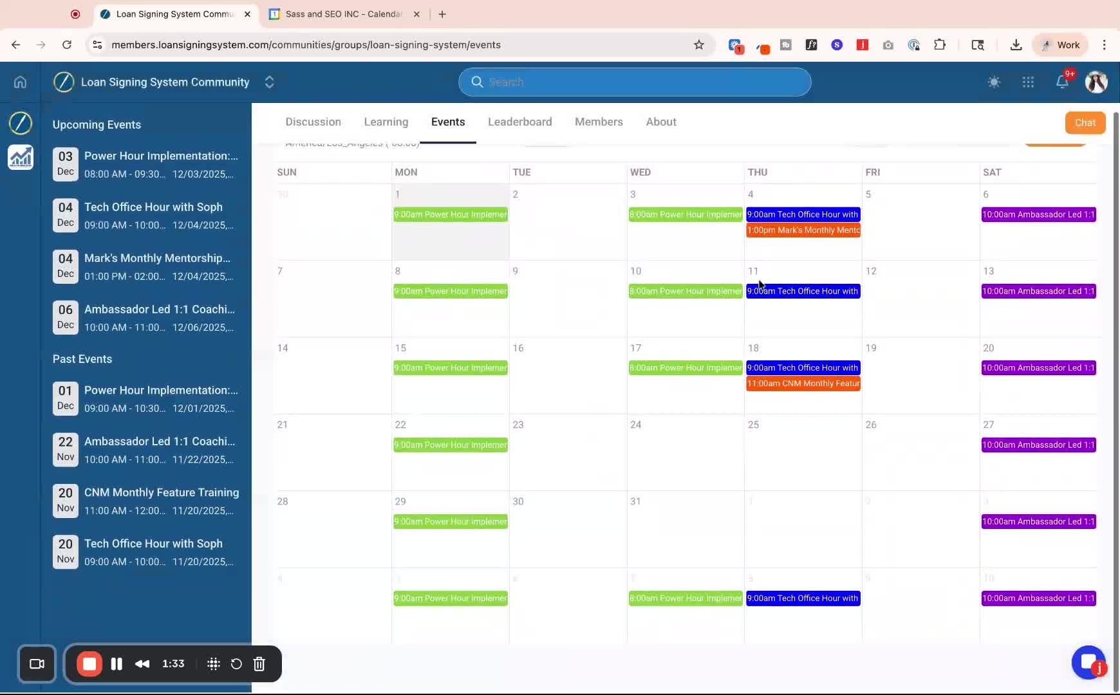Image resolution: width=1120 pixels, height=695 pixels.
Task: Open the About tab
Action: [661, 122]
